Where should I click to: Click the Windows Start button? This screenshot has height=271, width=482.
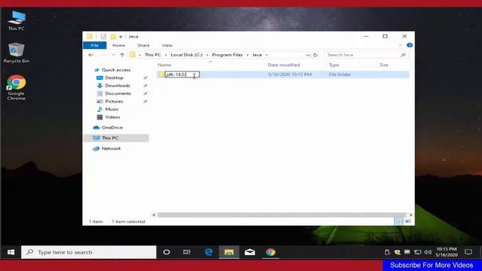[11, 252]
